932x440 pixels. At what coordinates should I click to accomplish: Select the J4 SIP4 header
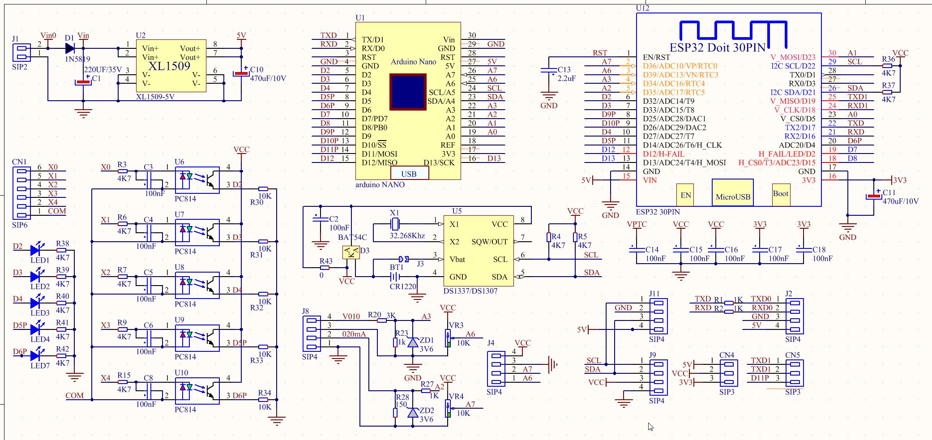pyautogui.click(x=496, y=369)
